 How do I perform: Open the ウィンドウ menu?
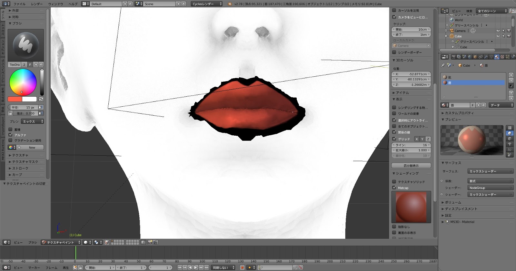[x=55, y=4]
